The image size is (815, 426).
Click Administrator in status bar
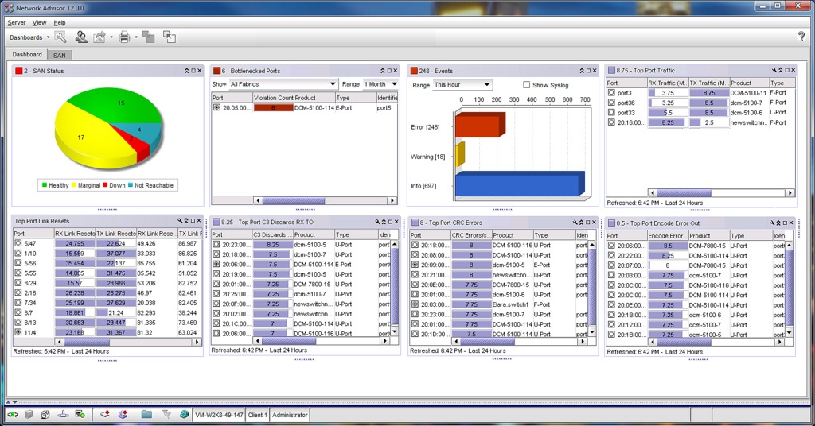pyautogui.click(x=290, y=415)
